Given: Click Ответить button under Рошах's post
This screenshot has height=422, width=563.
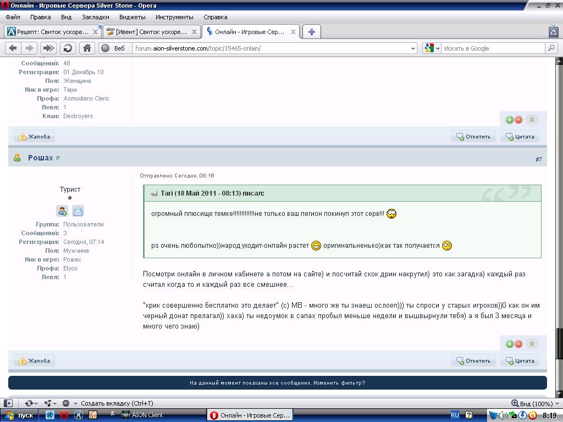Looking at the screenshot, I should 473,361.
